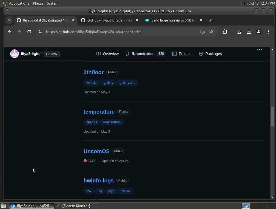276x209 pixels.
Task: Open the Chromium three-dot menu
Action: tap(268, 32)
